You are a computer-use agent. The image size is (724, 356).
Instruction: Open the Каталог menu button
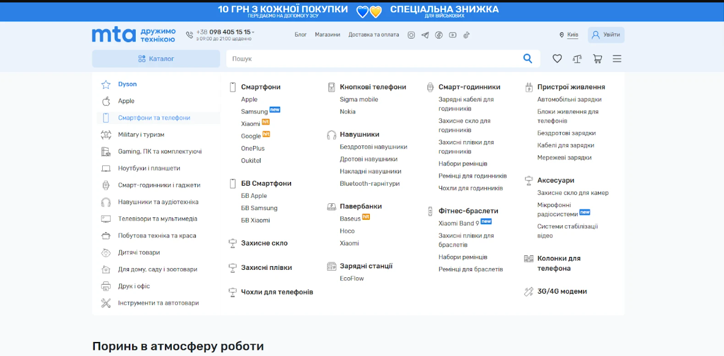pyautogui.click(x=156, y=59)
